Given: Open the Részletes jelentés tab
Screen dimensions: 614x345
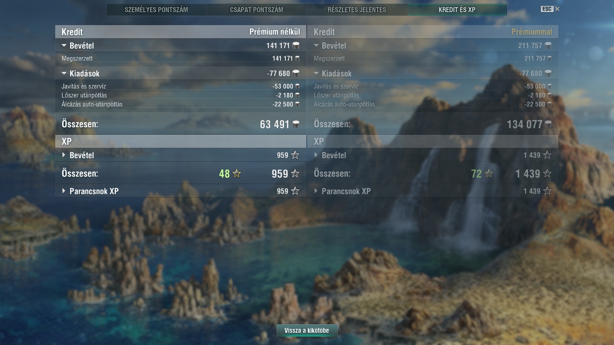Looking at the screenshot, I should 357,9.
